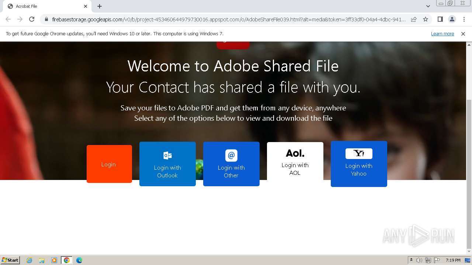This screenshot has height=265, width=472.
Task: View site information lock icon
Action: (46, 20)
